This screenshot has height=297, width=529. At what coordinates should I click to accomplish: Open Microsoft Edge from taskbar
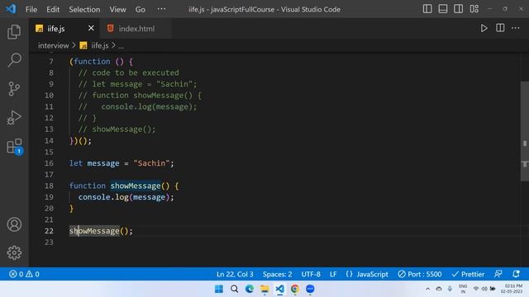[250, 289]
